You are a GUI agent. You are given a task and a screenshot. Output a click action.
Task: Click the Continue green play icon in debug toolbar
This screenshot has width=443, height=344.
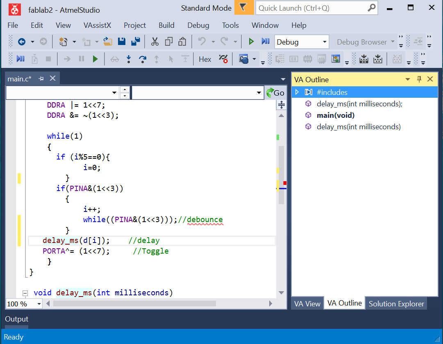pos(95,59)
